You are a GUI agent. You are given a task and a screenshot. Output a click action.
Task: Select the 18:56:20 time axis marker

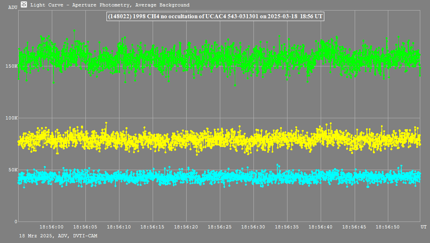pyautogui.click(x=186, y=228)
